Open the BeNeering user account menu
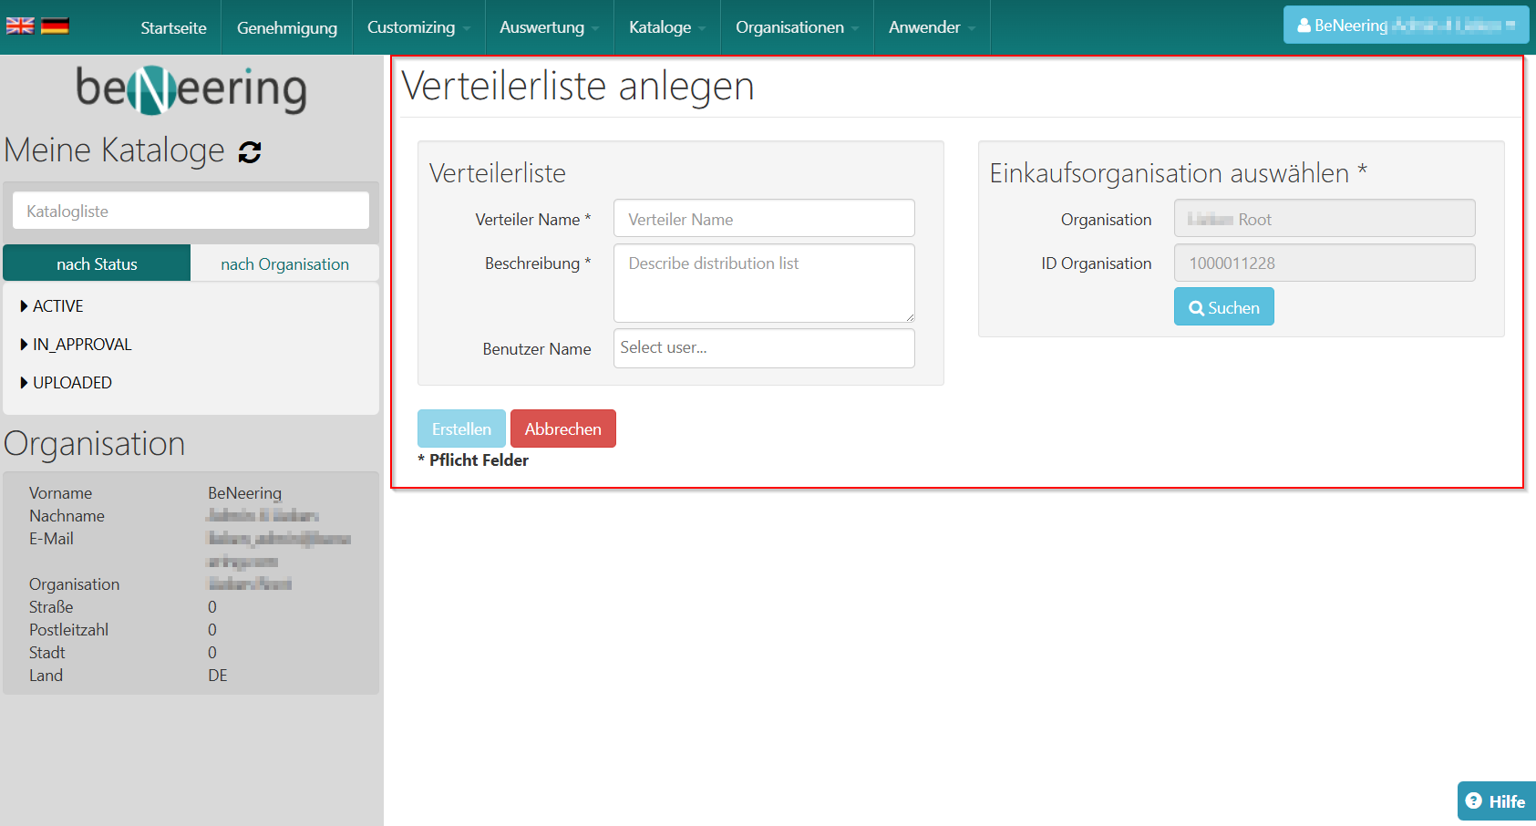The width and height of the screenshot is (1536, 826). (x=1405, y=26)
